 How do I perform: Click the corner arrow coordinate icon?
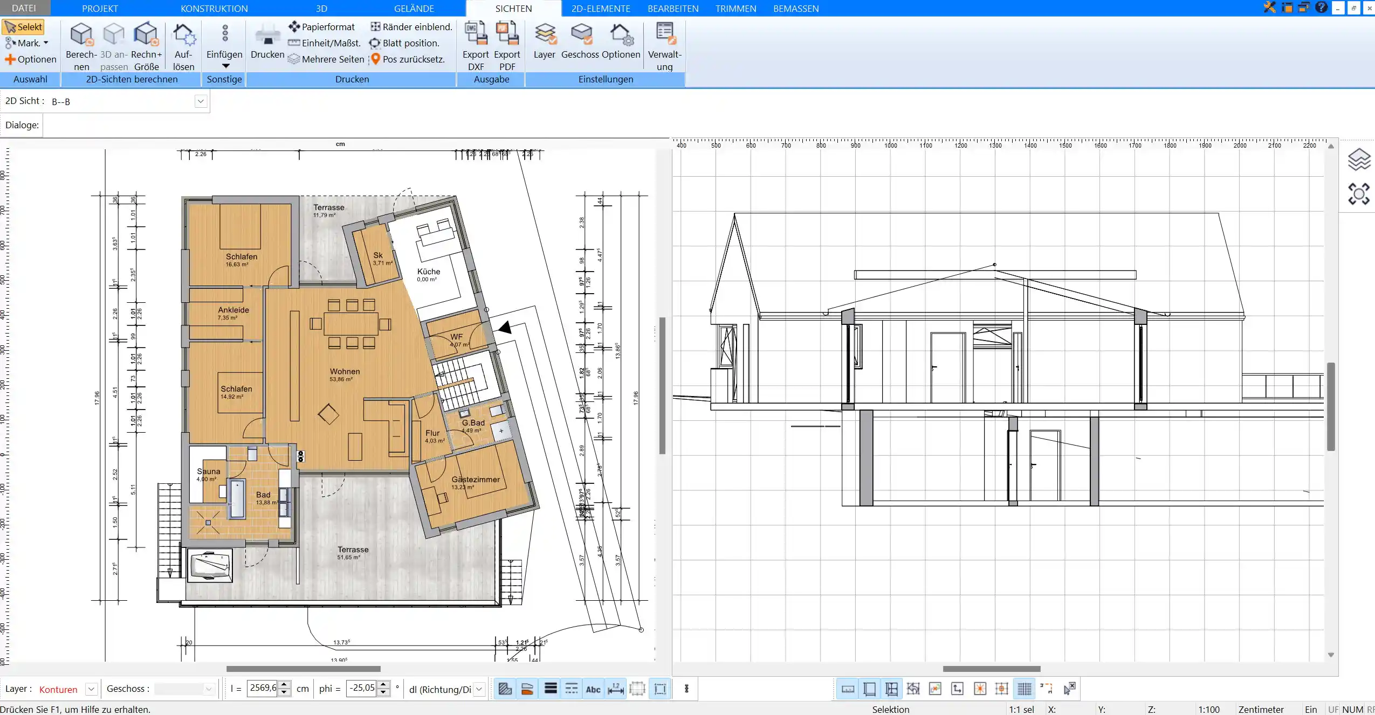tap(957, 689)
